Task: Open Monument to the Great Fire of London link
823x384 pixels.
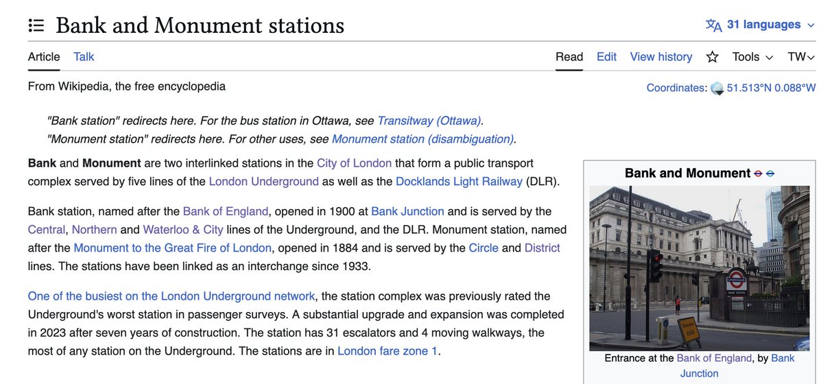Action: click(x=173, y=248)
